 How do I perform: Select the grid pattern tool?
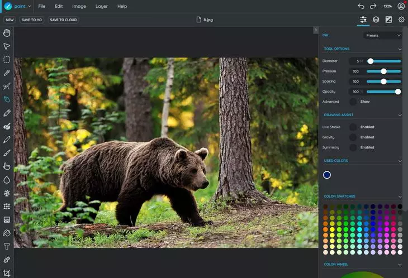click(7, 207)
